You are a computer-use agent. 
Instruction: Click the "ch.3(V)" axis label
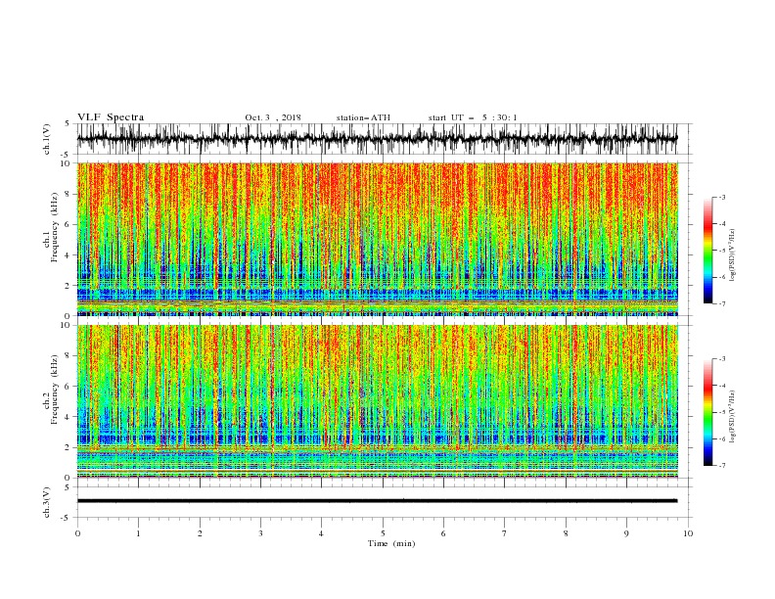pyautogui.click(x=47, y=502)
